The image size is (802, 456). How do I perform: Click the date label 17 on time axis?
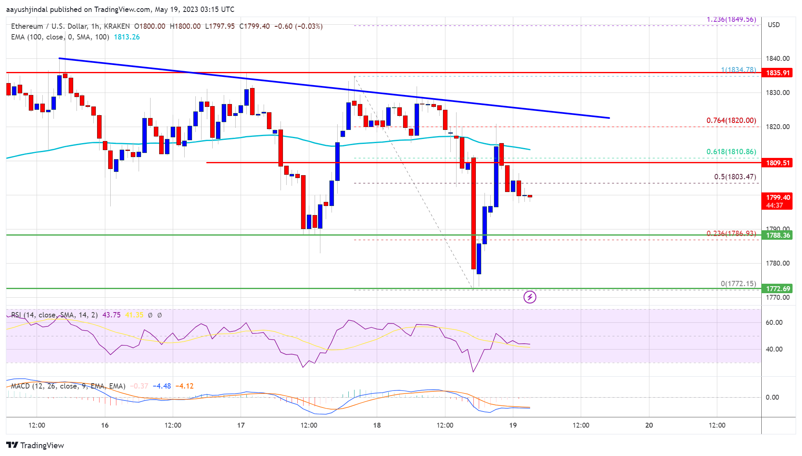pyautogui.click(x=241, y=425)
